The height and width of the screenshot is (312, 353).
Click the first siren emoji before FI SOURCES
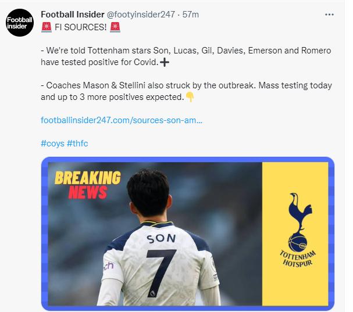point(47,27)
